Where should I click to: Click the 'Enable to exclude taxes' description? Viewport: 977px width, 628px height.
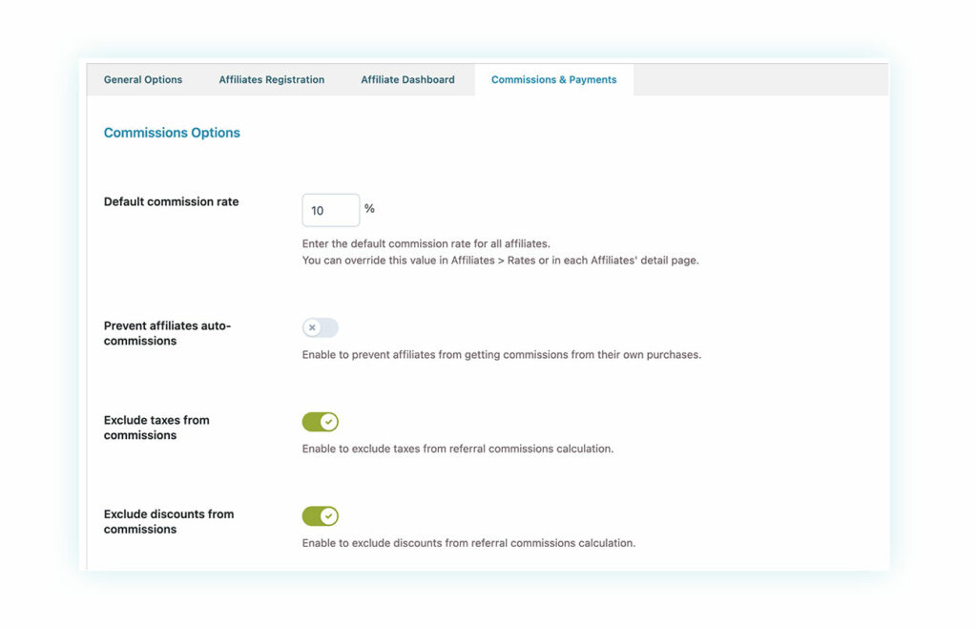(x=458, y=449)
